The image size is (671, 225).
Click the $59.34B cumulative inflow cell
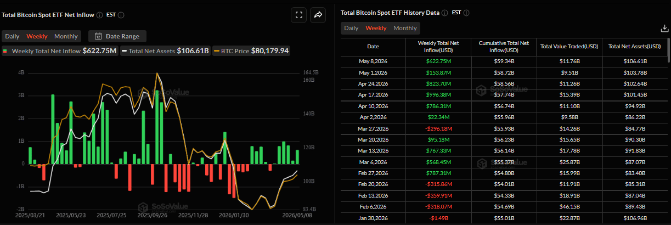(x=504, y=61)
